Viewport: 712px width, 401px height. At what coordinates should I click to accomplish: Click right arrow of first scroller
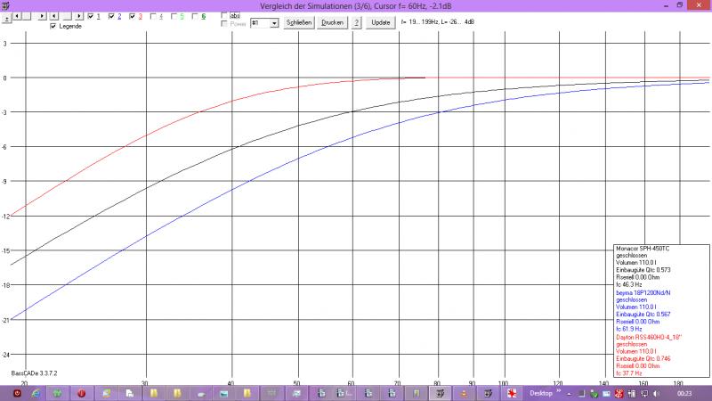pyautogui.click(x=42, y=16)
